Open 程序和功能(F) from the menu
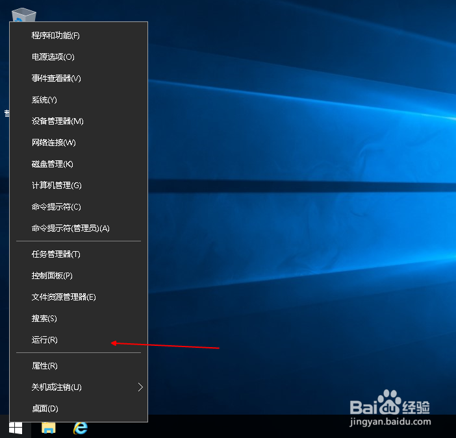The height and width of the screenshot is (438, 456). point(79,36)
